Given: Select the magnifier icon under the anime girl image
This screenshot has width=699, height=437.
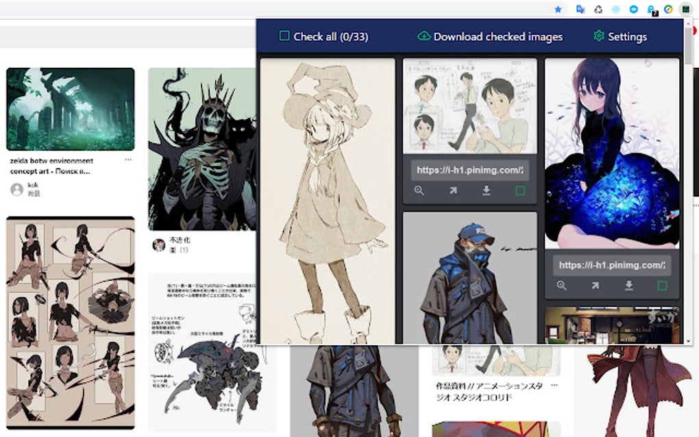Looking at the screenshot, I should pyautogui.click(x=563, y=286).
